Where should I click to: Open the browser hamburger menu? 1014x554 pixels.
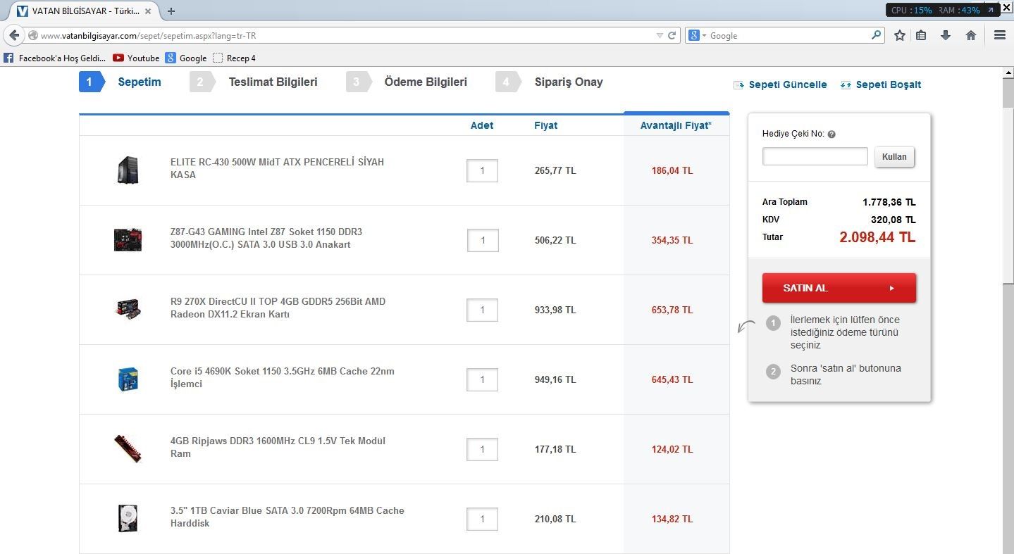(1000, 35)
